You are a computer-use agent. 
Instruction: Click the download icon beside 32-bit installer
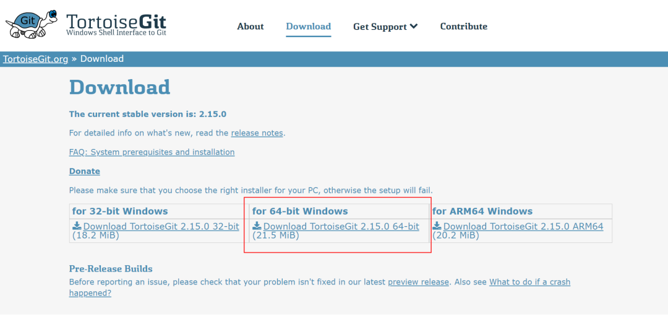pyautogui.click(x=77, y=226)
